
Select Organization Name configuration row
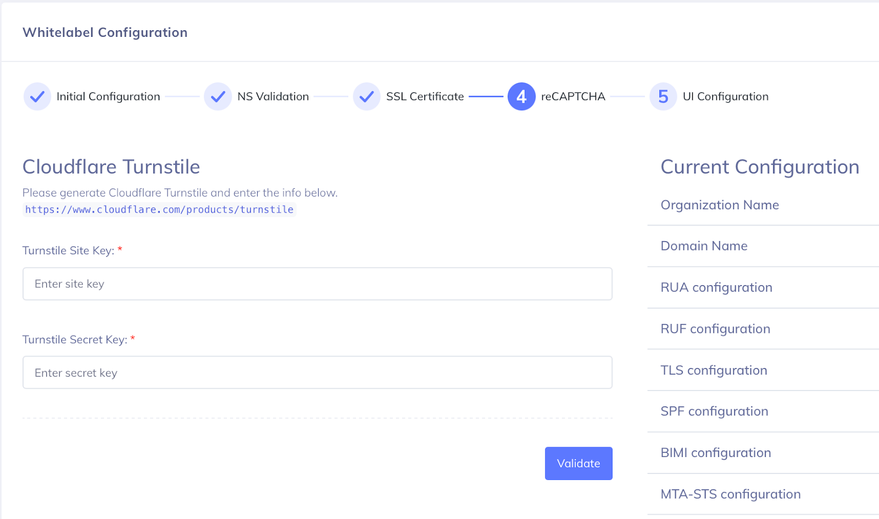point(764,205)
